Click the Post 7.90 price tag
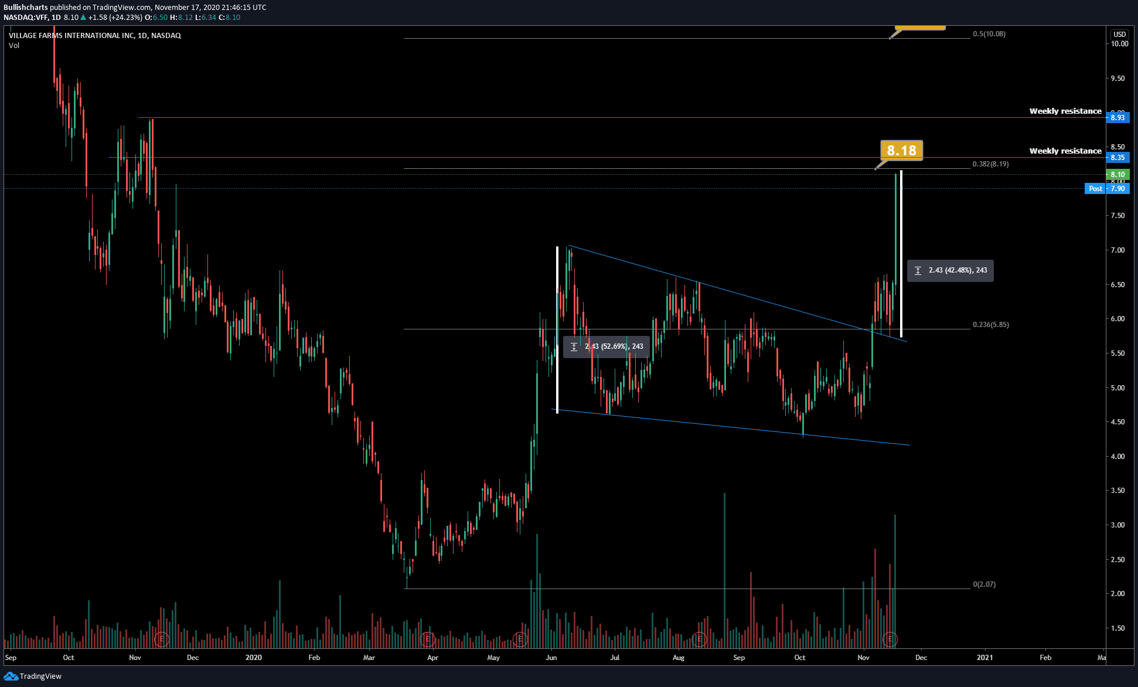1138x687 pixels. (1107, 189)
